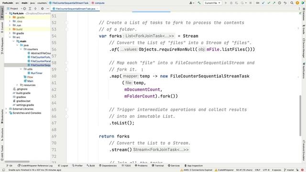The width and height of the screenshot is (306, 172).
Task: Click CRLF line separator widget
Action: pos(257,170)
